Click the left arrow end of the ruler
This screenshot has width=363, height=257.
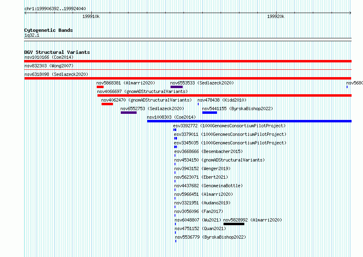pyautogui.click(x=25, y=13)
